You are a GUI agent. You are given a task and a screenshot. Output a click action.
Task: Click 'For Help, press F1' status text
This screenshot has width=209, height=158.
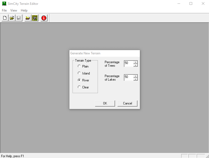(12, 156)
